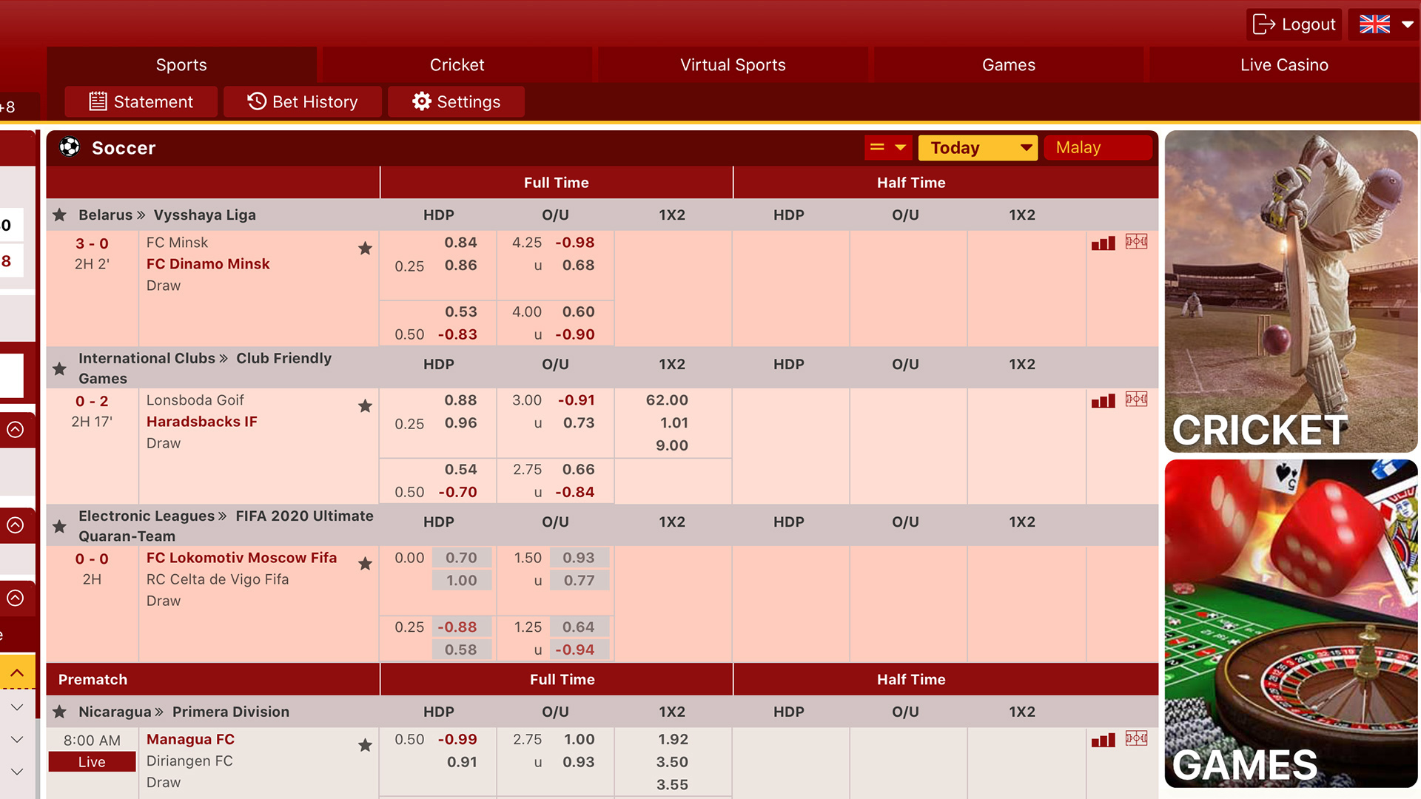
Task: Open pitch view icon for Managua FC match
Action: (1136, 738)
